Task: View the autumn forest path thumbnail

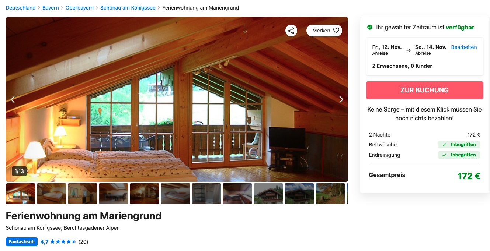Action: tap(330, 194)
